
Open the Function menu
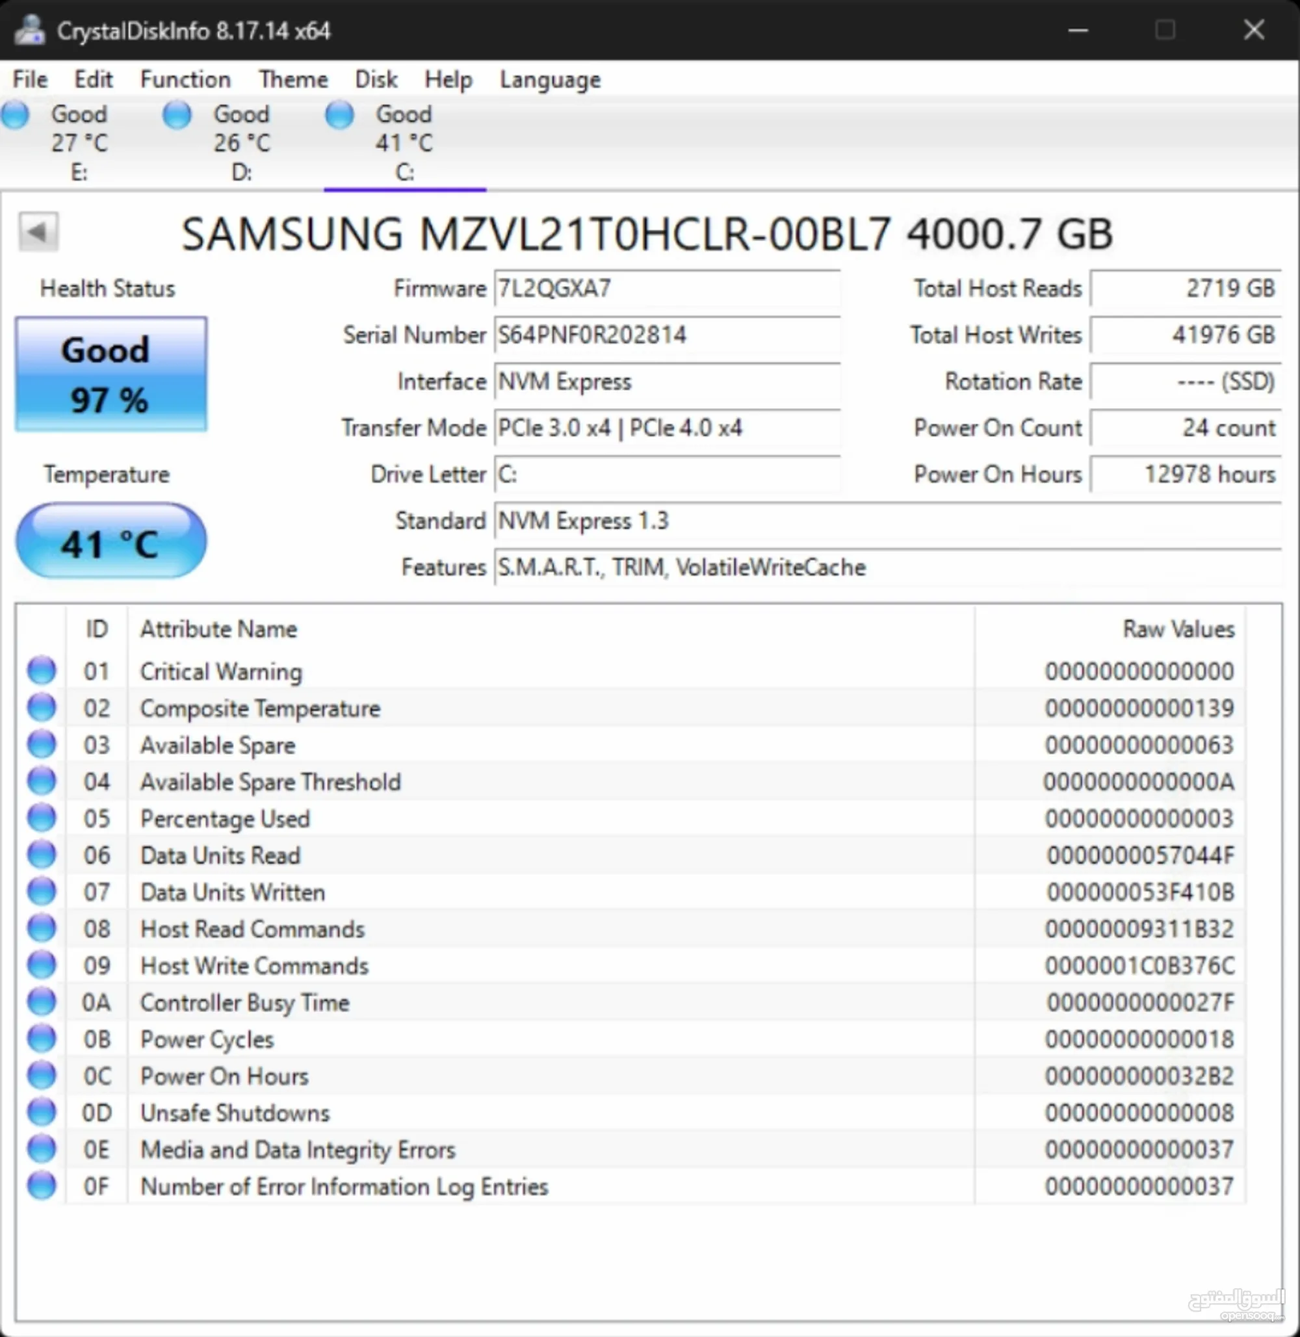(185, 79)
